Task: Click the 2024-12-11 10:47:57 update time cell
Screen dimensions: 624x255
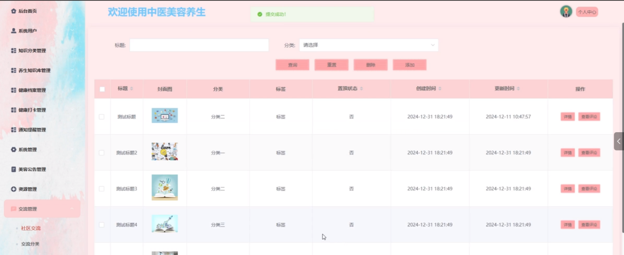Action: pos(508,117)
